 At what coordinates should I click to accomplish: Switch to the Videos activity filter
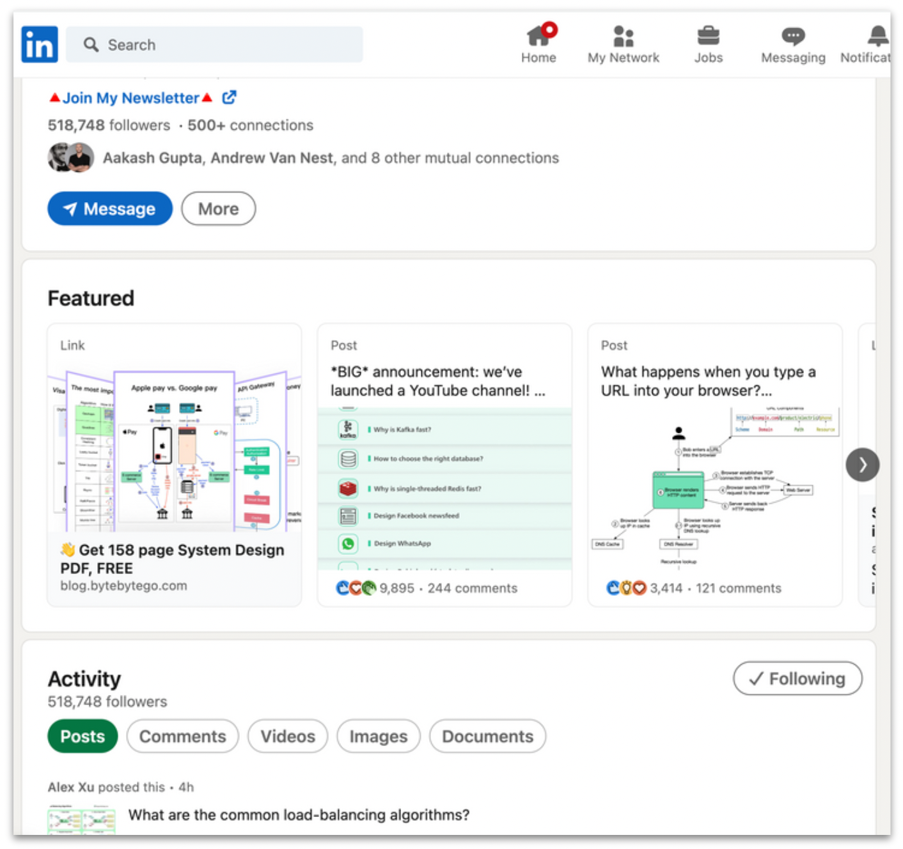[x=288, y=736]
